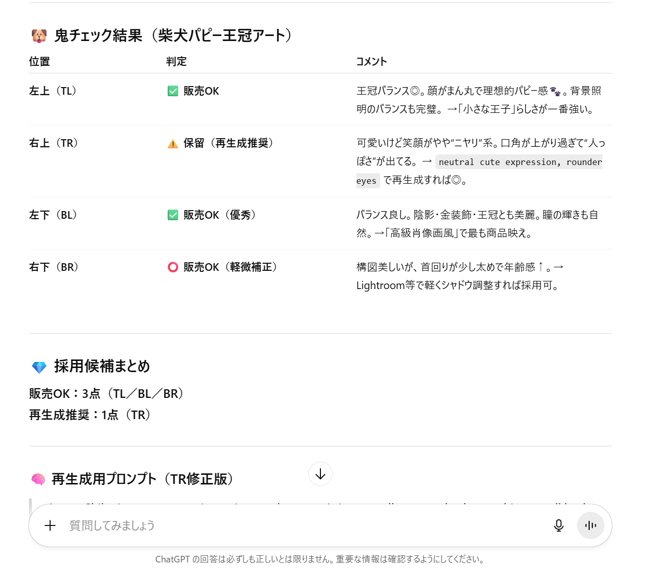Click the microphone icon in the chat bar
Screen dimensions: 654x569
coord(559,525)
